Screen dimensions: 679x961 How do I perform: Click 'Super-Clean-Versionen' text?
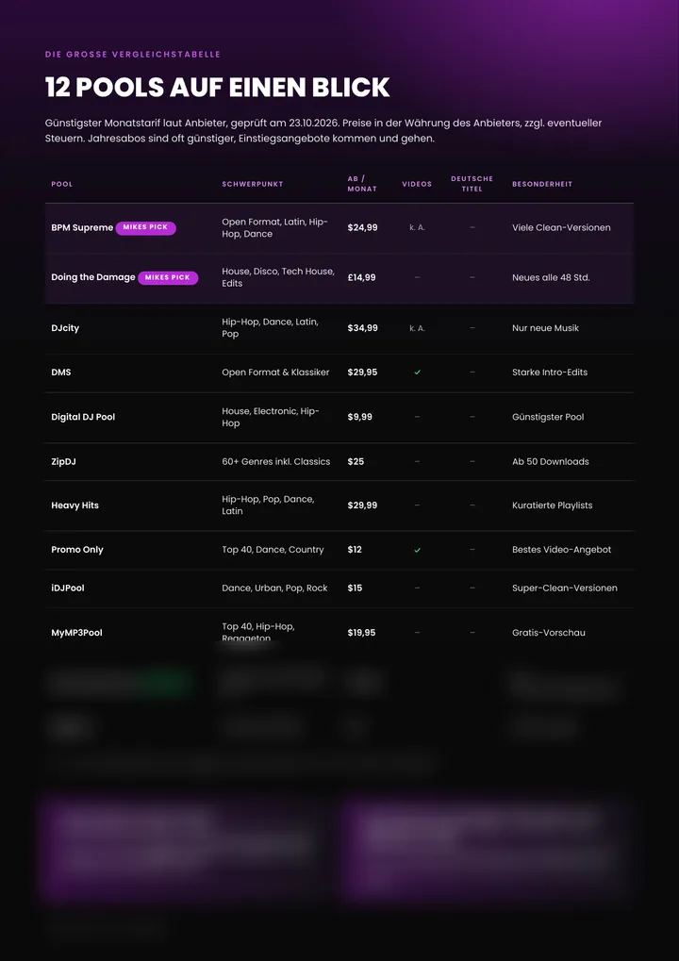564,588
